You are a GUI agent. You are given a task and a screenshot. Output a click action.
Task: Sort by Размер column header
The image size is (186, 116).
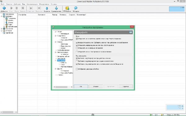[55, 15]
